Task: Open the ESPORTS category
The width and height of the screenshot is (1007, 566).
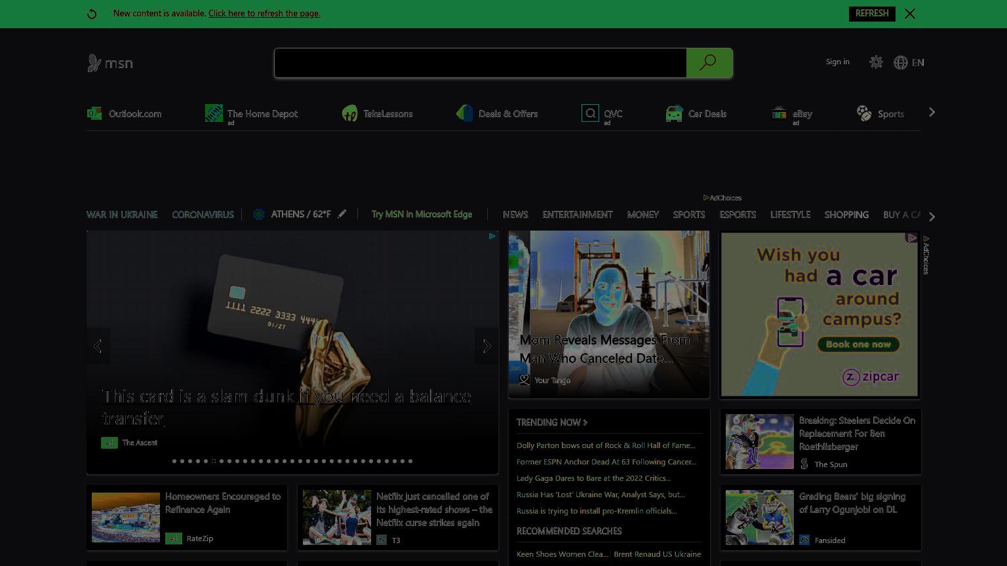Action: 738,215
